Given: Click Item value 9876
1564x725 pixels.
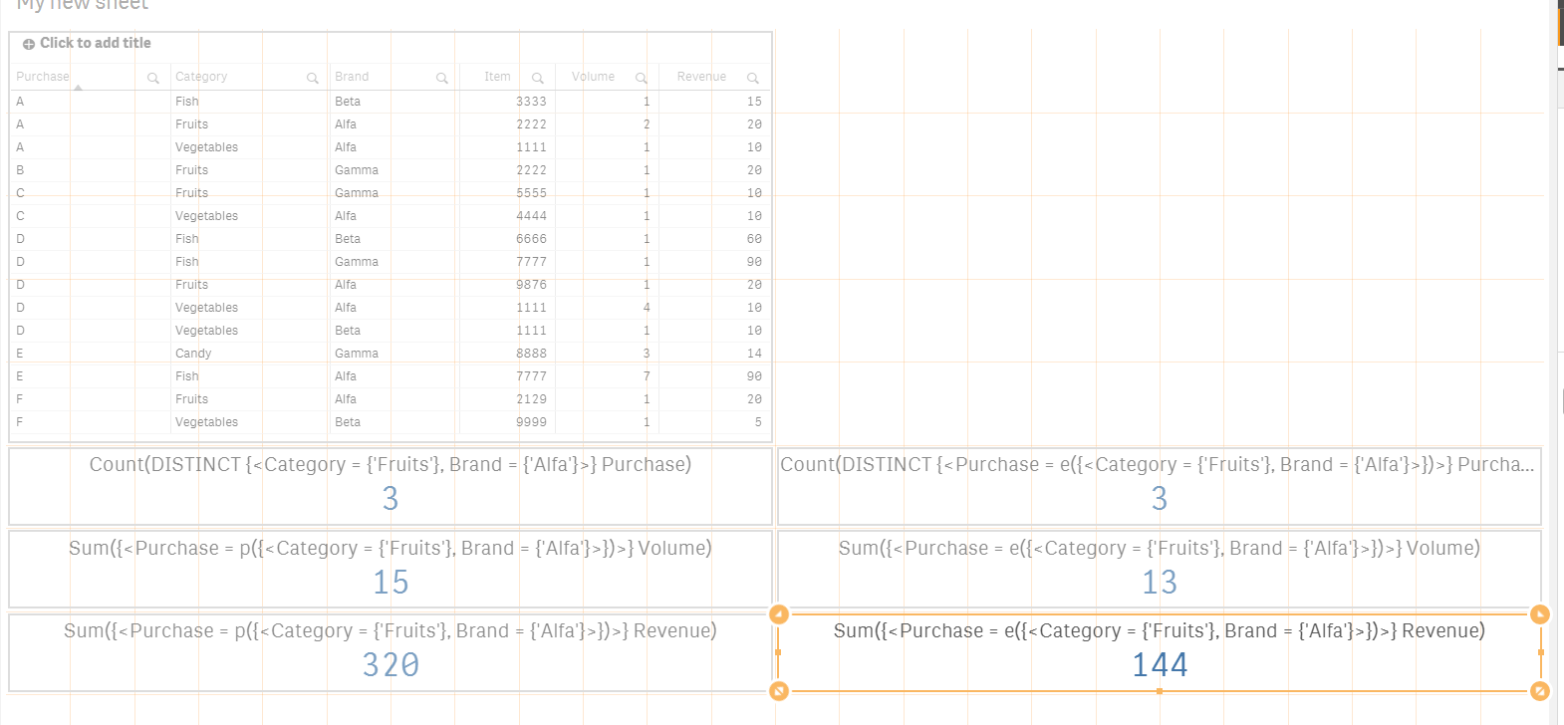Looking at the screenshot, I should [x=531, y=285].
